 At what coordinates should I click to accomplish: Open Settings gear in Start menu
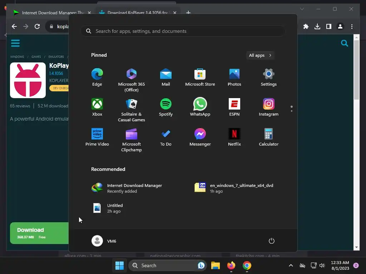(269, 77)
